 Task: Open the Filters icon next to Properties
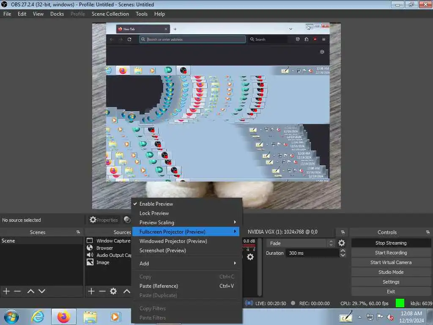[127, 220]
